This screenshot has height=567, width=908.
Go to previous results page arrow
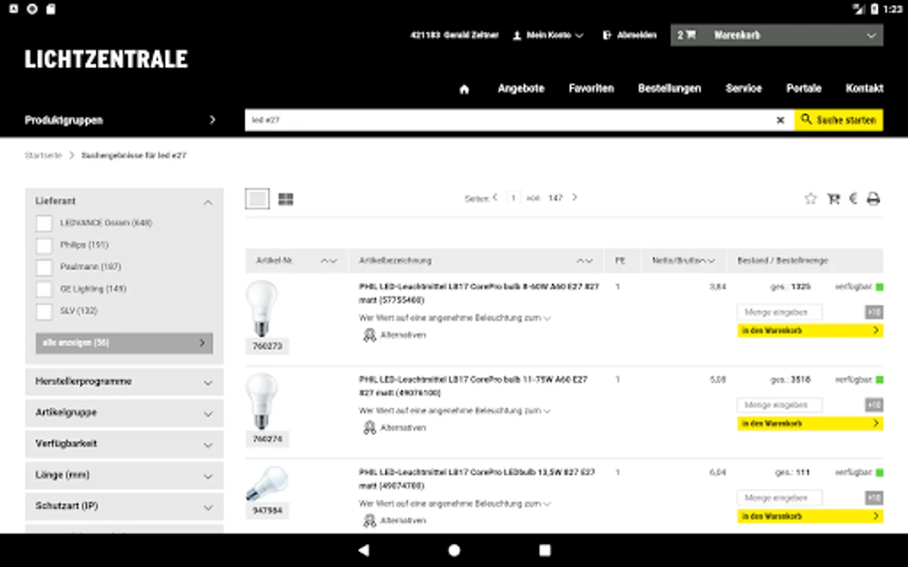496,197
